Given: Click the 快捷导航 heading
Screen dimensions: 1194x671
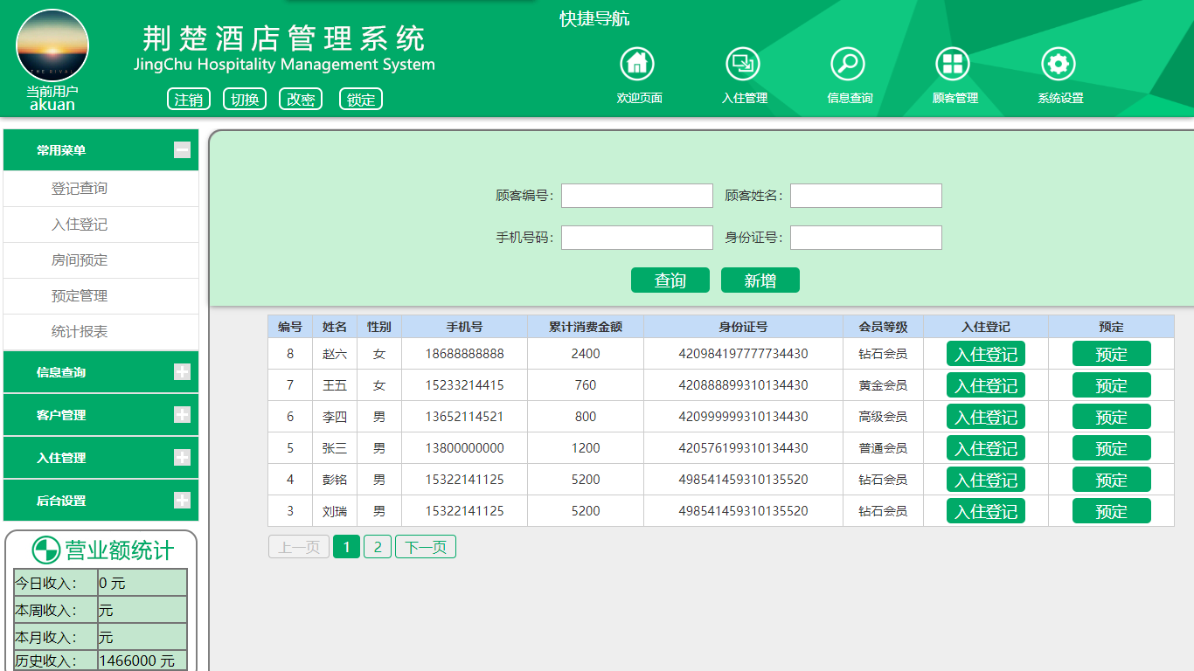Looking at the screenshot, I should [594, 18].
